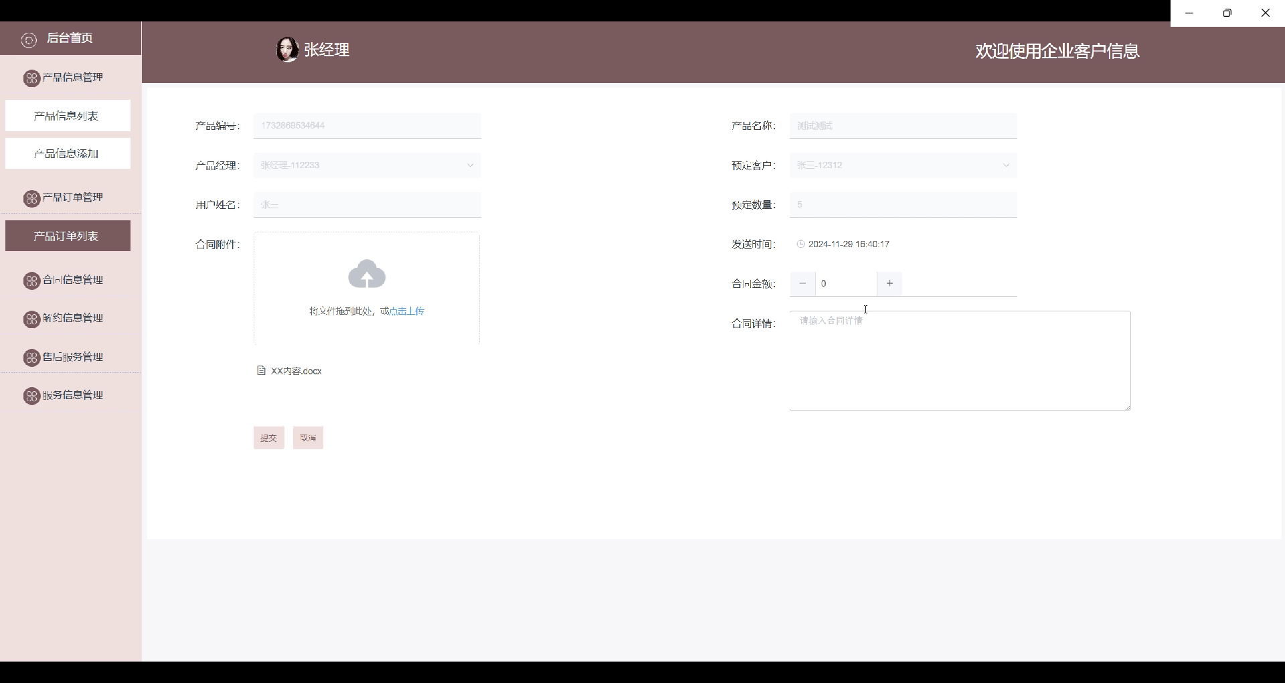Open the XX内容.docx attachment
The image size is (1285, 683).
(x=296, y=371)
